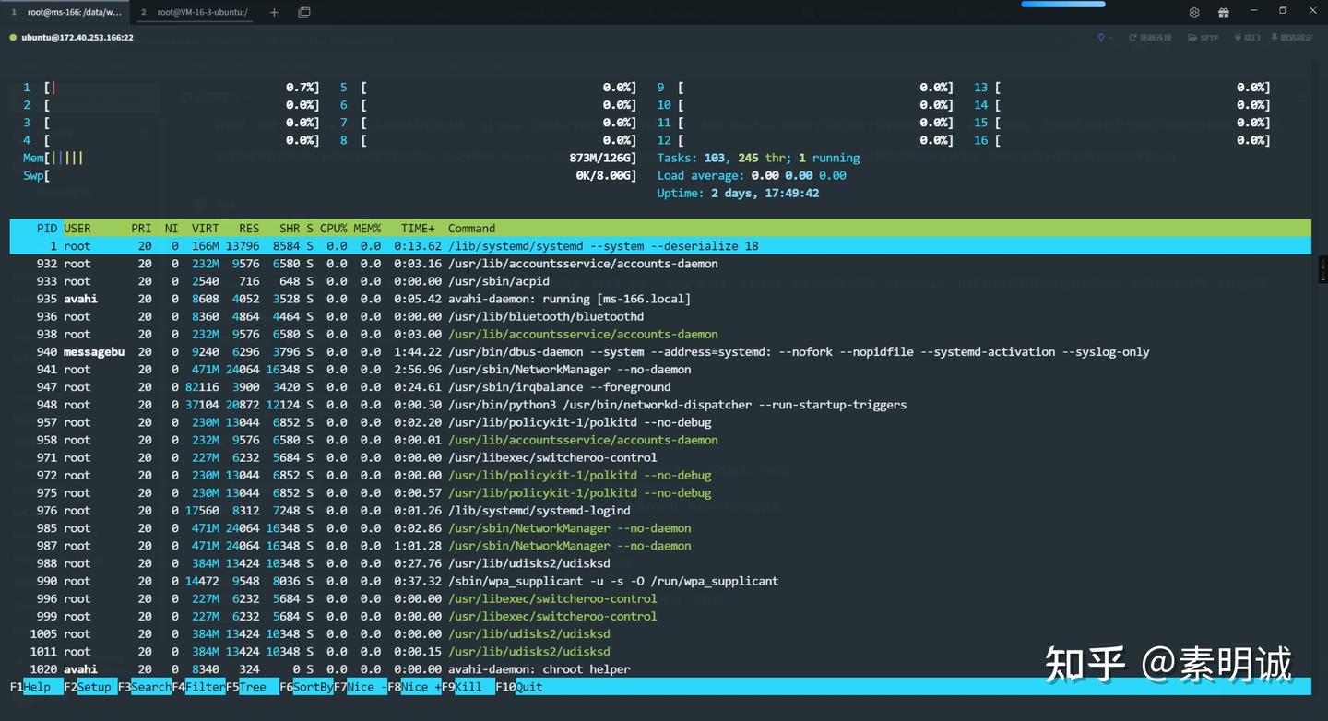The height and width of the screenshot is (721, 1328).
Task: Select dbus-daemon process PID 940
Action: click(x=660, y=351)
